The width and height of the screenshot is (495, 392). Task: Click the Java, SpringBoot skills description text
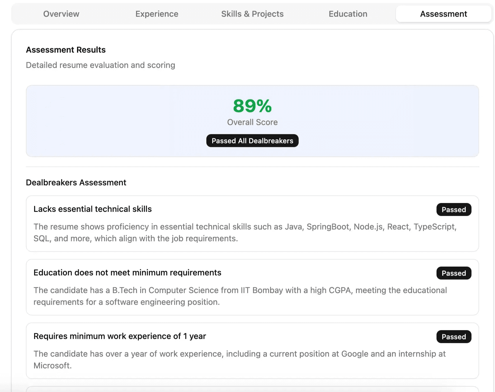tap(245, 232)
